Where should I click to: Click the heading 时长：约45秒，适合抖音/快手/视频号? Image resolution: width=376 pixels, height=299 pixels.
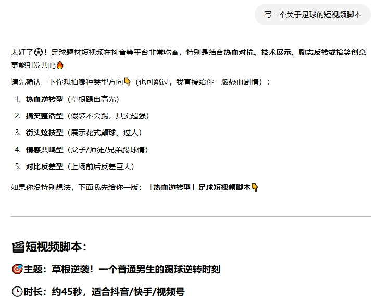click(x=104, y=292)
